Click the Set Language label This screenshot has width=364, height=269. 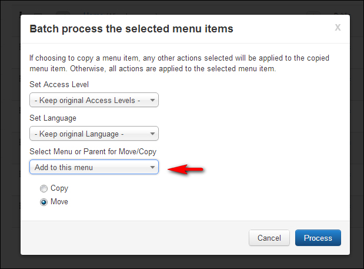click(54, 118)
